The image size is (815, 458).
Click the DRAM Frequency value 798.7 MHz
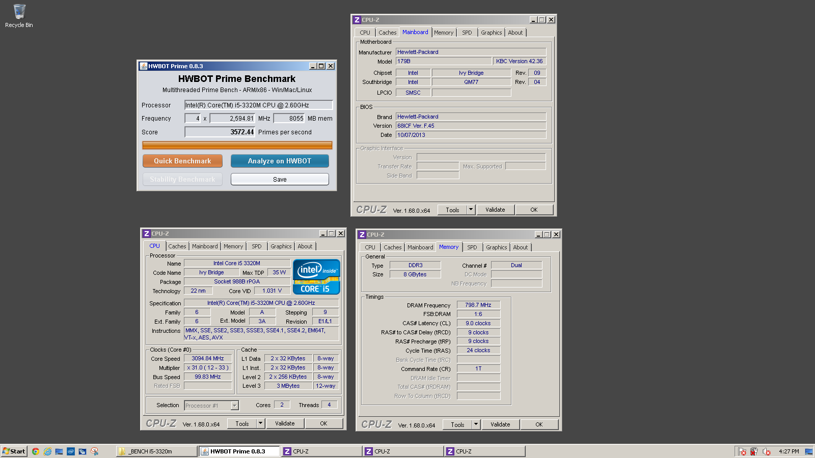[x=478, y=305]
